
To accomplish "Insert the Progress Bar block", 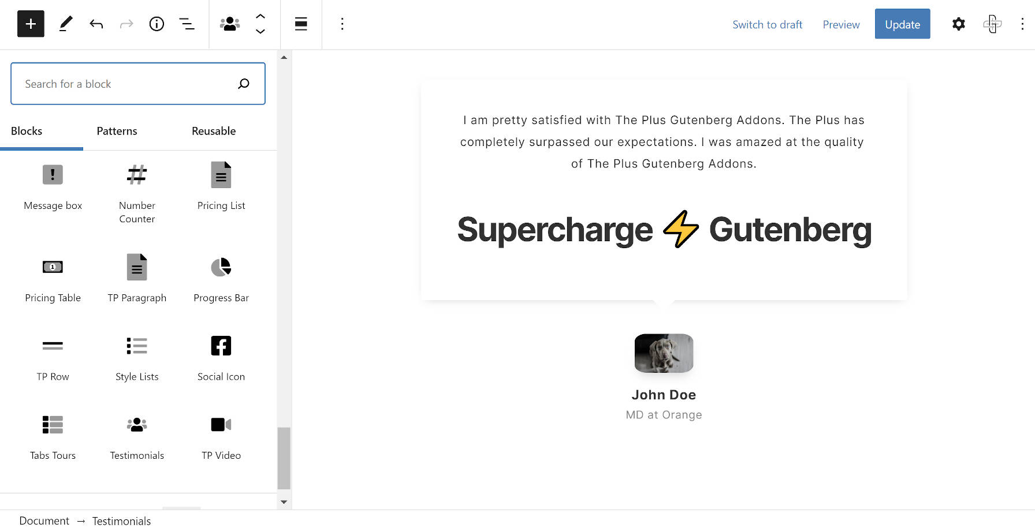I will (x=221, y=277).
